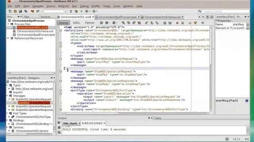Select chronometerBpelProcess.bpel in project tree
The width and height of the screenshot is (254, 142).
[36, 35]
